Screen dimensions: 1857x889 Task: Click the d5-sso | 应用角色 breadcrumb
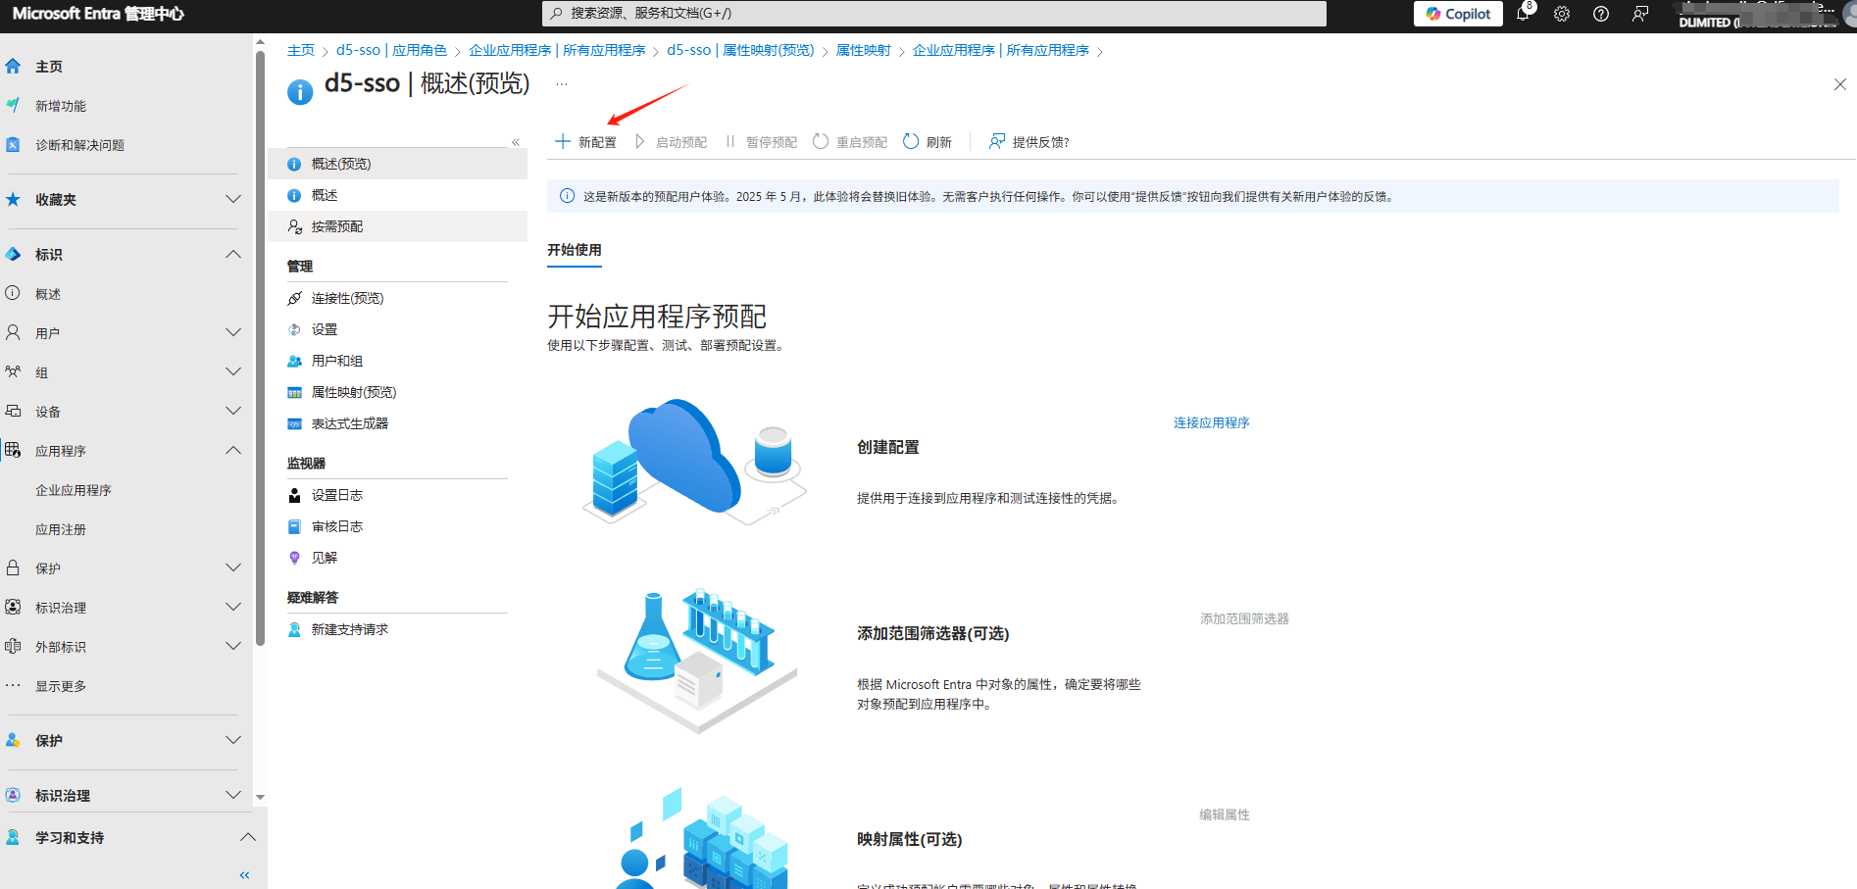point(391,50)
